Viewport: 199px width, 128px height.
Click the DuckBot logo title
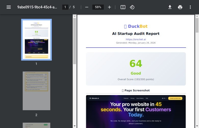[136, 26]
